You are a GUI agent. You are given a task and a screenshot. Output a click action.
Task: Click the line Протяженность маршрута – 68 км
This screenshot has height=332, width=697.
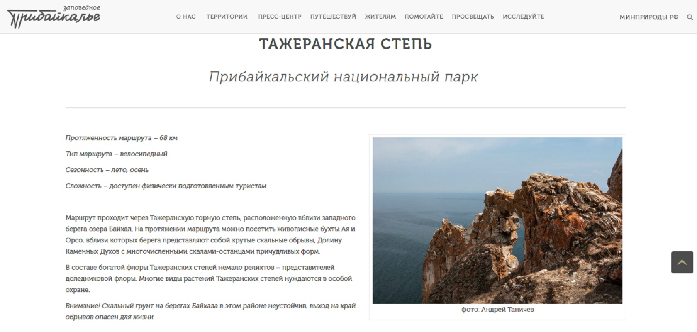(122, 138)
